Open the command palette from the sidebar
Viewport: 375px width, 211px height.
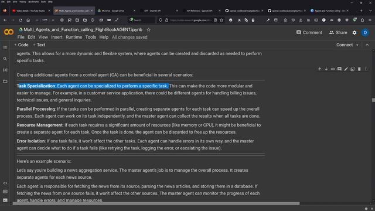click(5, 192)
